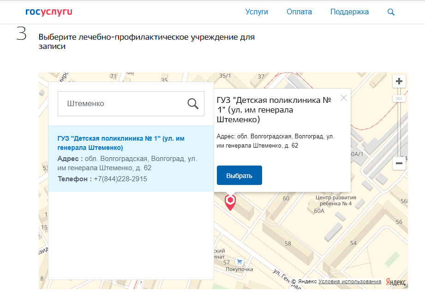Open the Условия использования link
Viewport: 425px width, 303px height.
click(350, 281)
